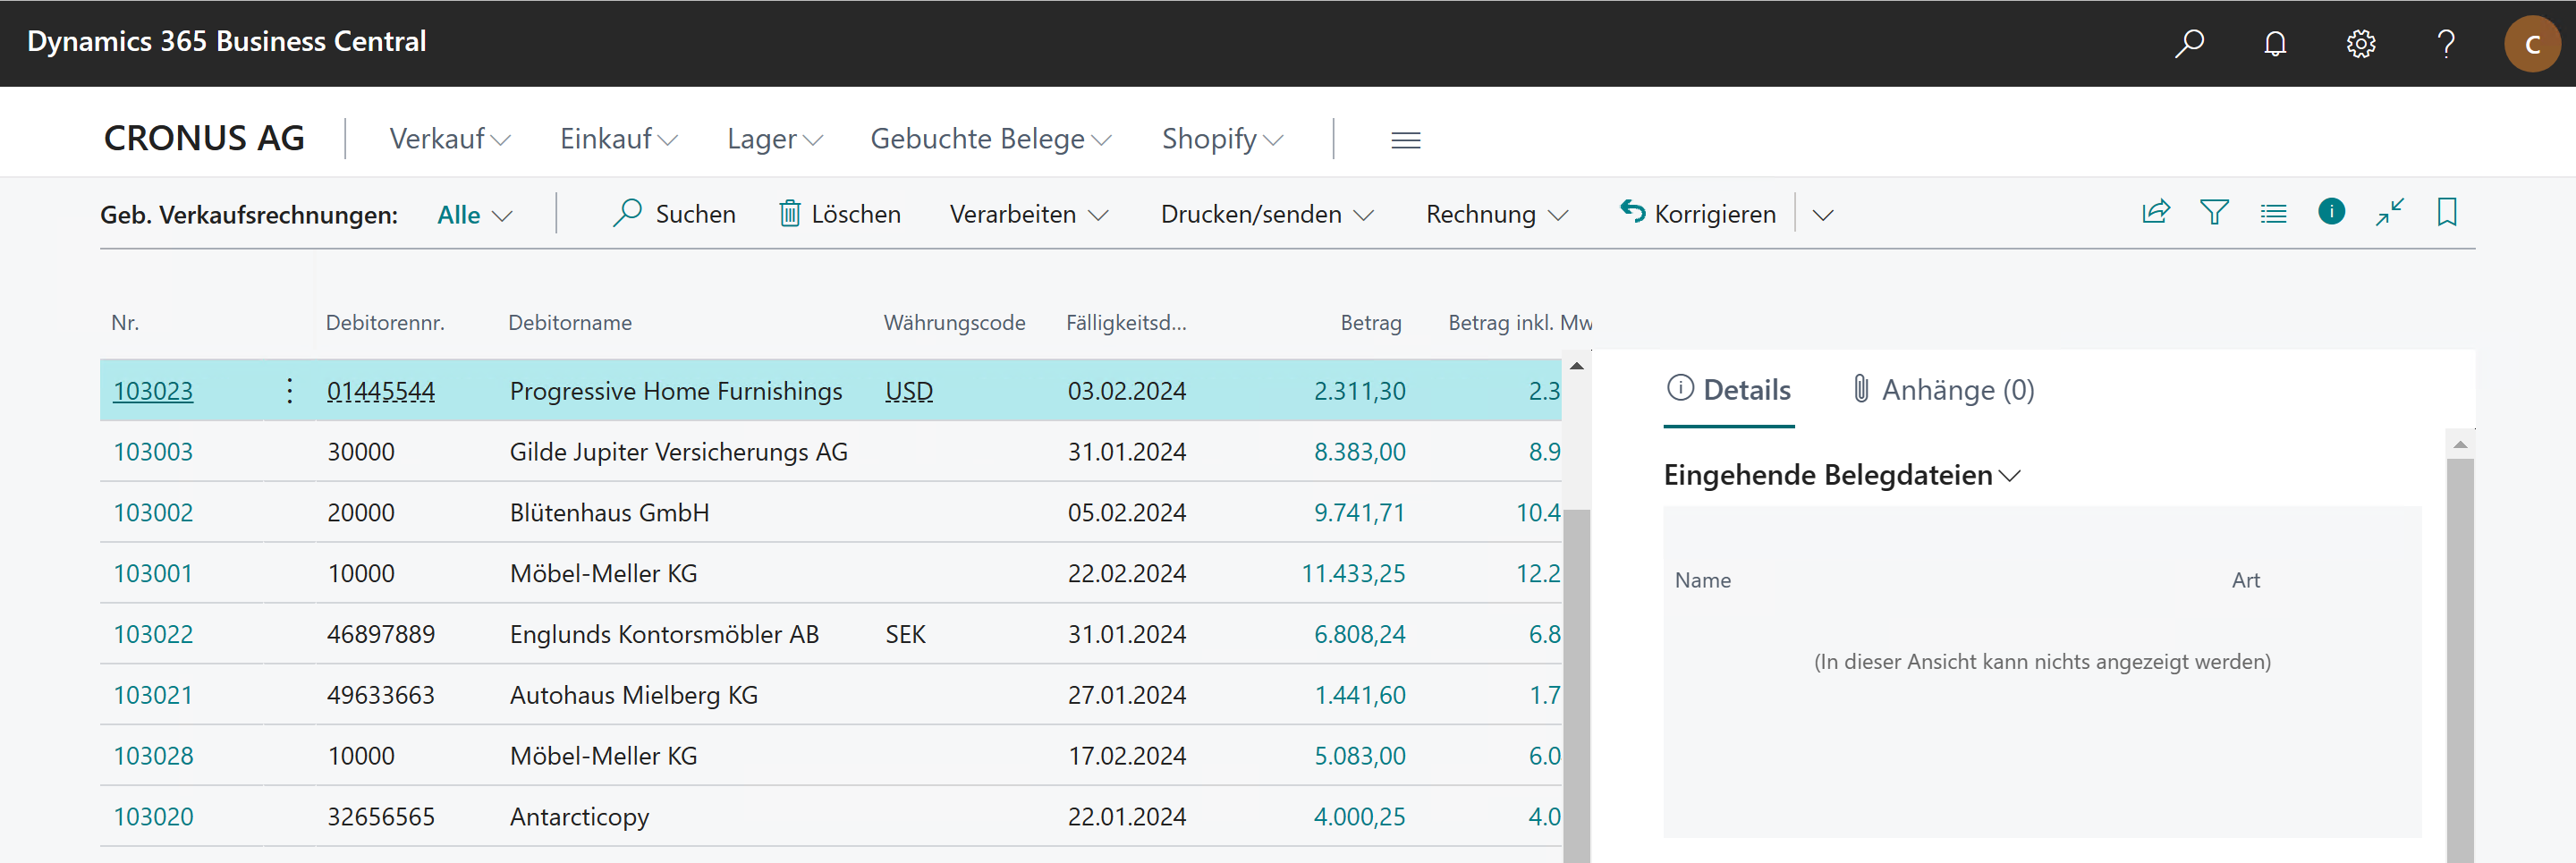Expand the Drucken/senden action menu
Viewport: 2576px width, 863px height.
click(1267, 214)
